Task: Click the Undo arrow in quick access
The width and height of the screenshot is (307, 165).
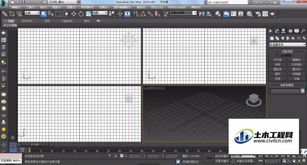Action: tap(29, 2)
